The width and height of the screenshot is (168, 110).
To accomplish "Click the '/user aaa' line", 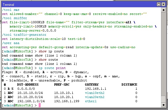I will 11,43.
